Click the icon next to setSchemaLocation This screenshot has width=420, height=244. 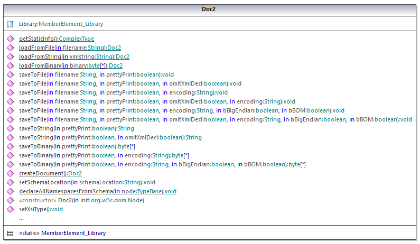pos(10,183)
